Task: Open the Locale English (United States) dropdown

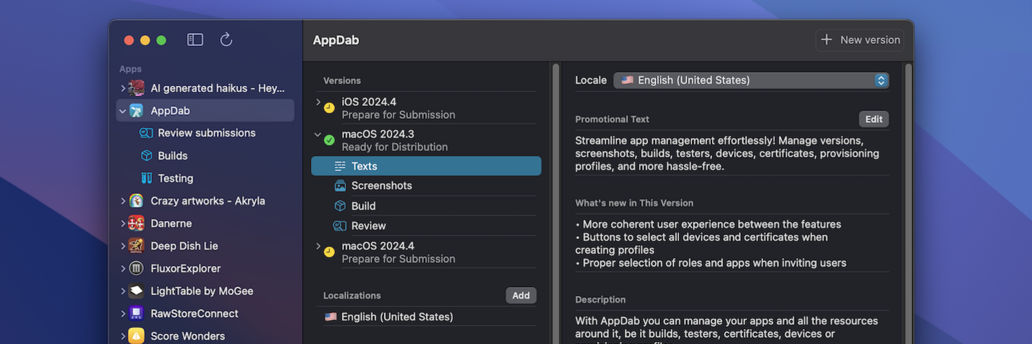Action: pos(751,80)
